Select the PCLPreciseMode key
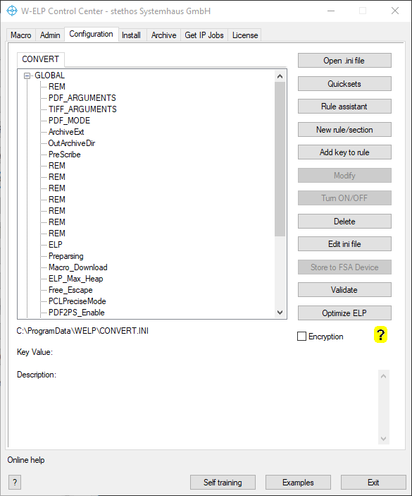This screenshot has height=496, width=412. tap(77, 301)
